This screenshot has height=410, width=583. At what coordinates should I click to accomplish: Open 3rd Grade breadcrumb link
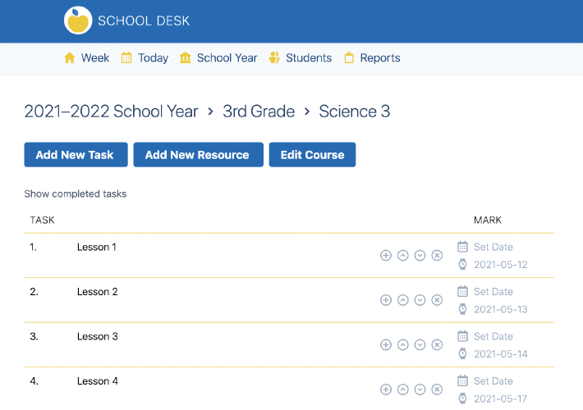click(x=259, y=112)
